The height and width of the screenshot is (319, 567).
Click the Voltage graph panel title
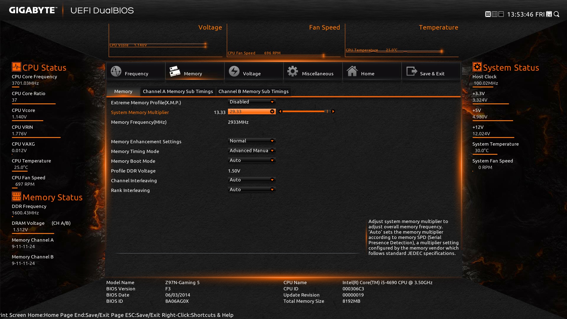point(210,27)
